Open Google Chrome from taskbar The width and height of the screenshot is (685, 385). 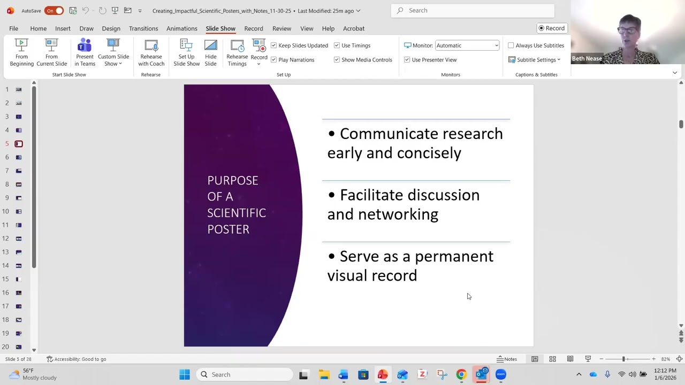[x=461, y=374]
